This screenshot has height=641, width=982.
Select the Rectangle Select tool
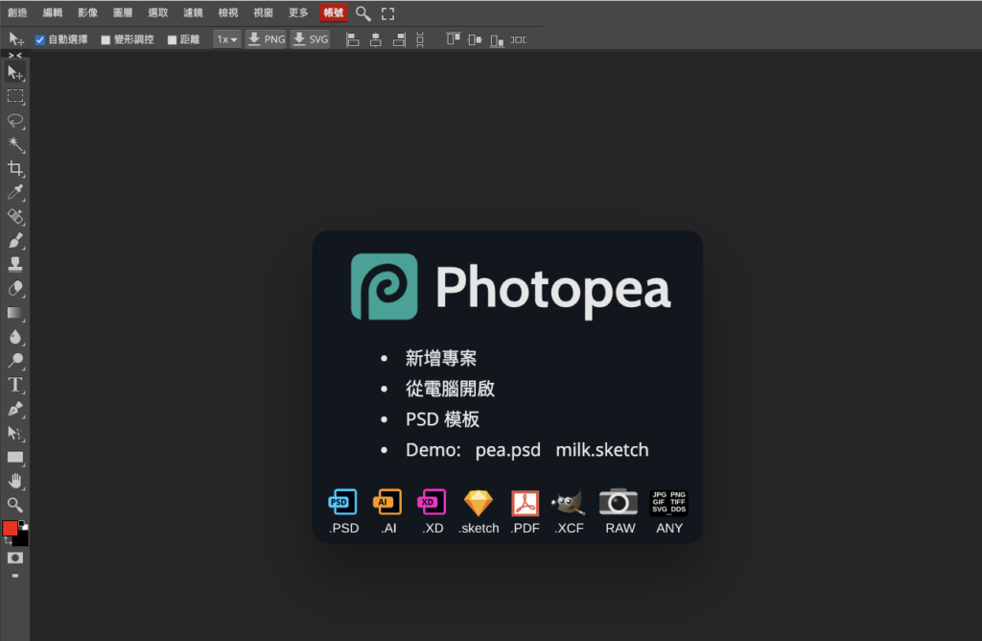point(15,97)
